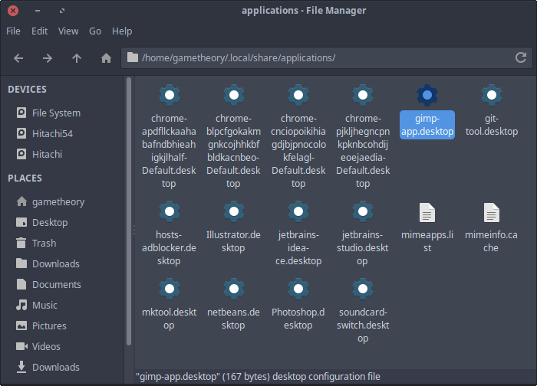Viewport: 537px width, 386px height.
Task: Select the mimeapps.list document icon
Action: coord(427,212)
